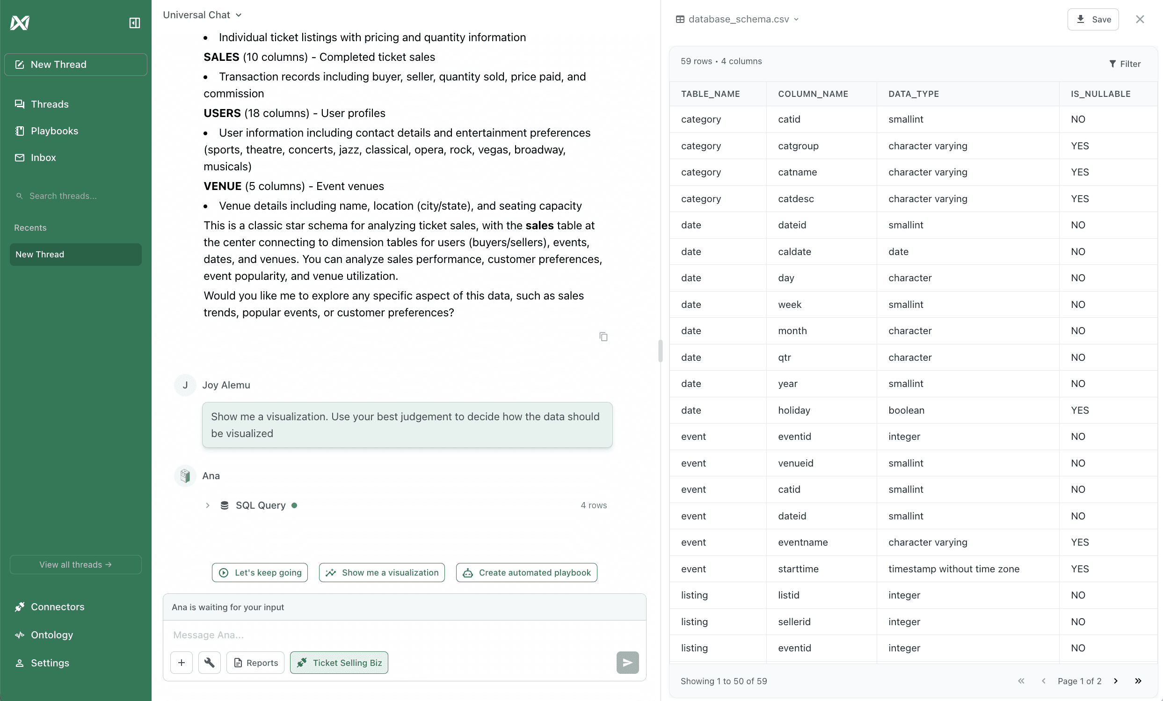Click Show me a visualization button
Image resolution: width=1163 pixels, height=701 pixels.
point(381,572)
